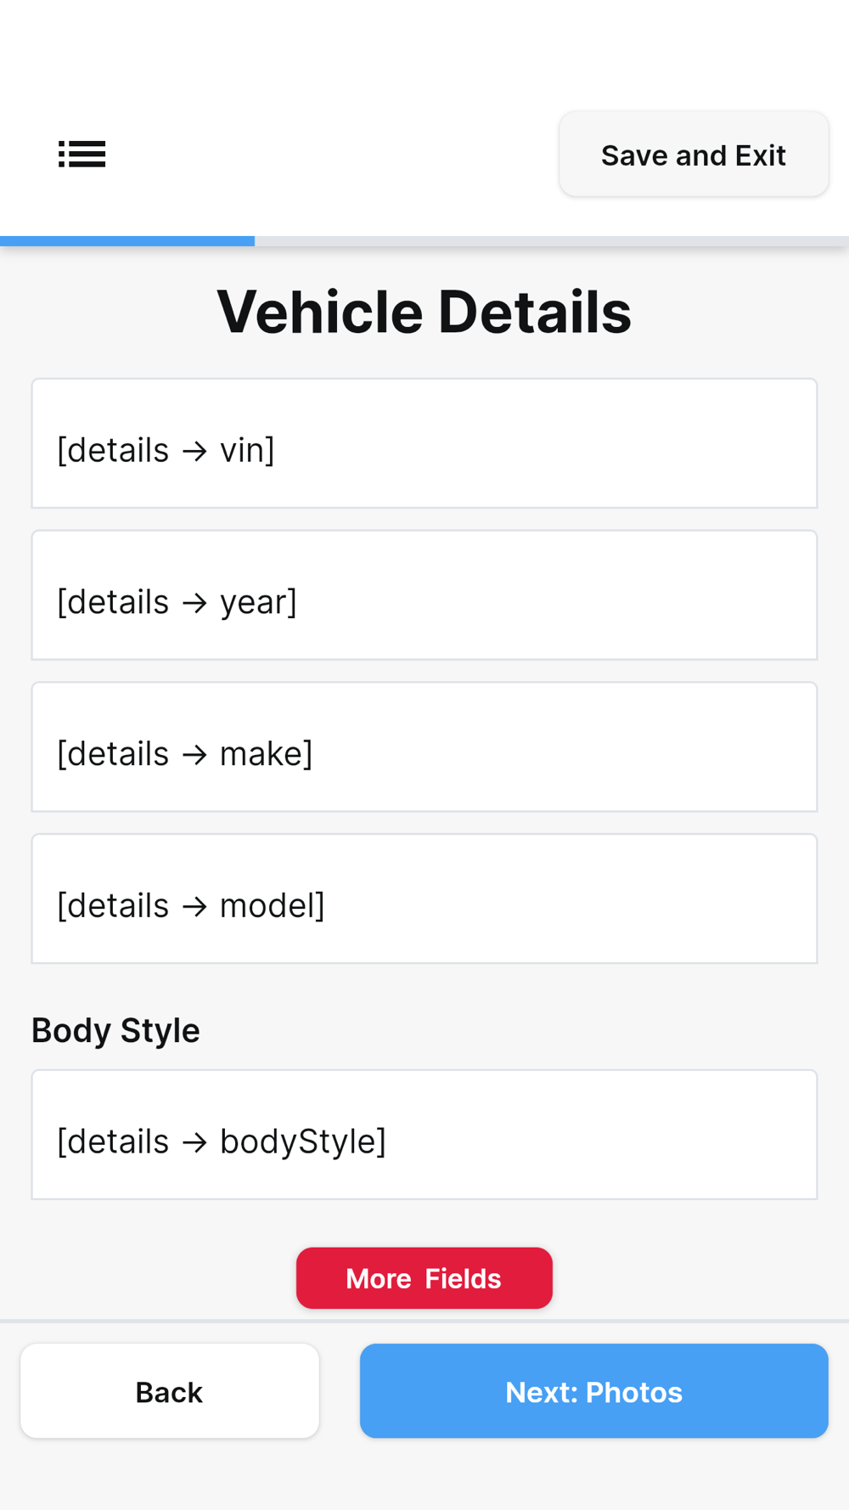Viewport: 849px width, 1510px height.
Task: Click the Body Style label
Action: (115, 1030)
